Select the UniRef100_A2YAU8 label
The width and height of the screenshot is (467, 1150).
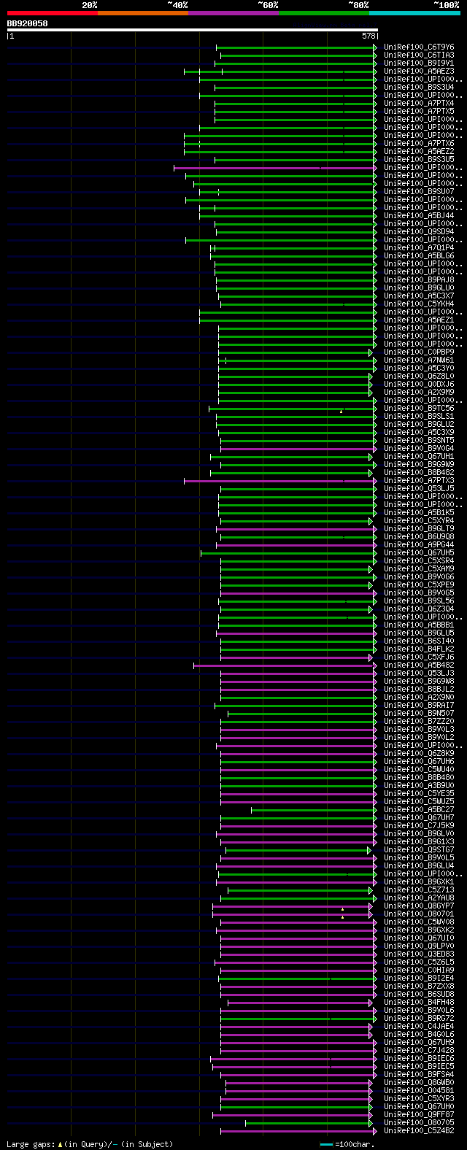pyautogui.click(x=420, y=898)
